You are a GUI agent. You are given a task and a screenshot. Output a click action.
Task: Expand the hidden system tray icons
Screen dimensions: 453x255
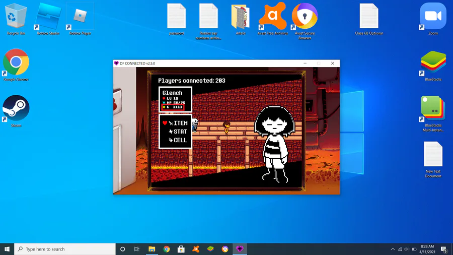coord(393,249)
